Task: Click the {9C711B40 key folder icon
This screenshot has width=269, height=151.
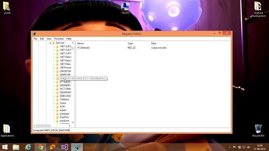Action: [x=57, y=89]
